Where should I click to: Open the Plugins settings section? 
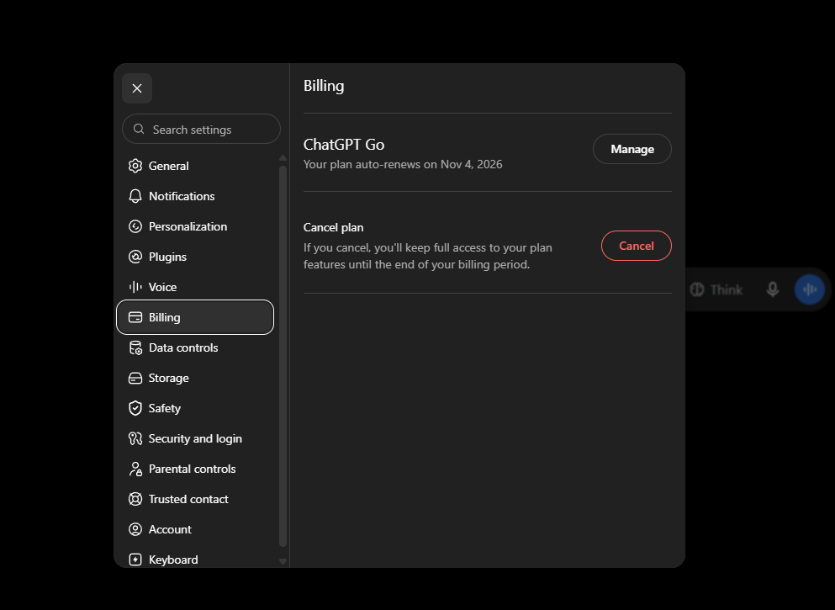pyautogui.click(x=195, y=257)
